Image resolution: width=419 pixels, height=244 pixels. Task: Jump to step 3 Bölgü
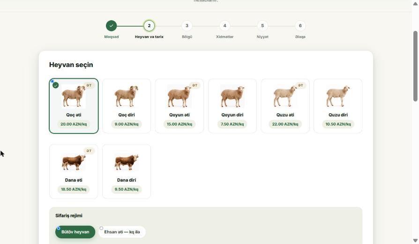tap(187, 26)
